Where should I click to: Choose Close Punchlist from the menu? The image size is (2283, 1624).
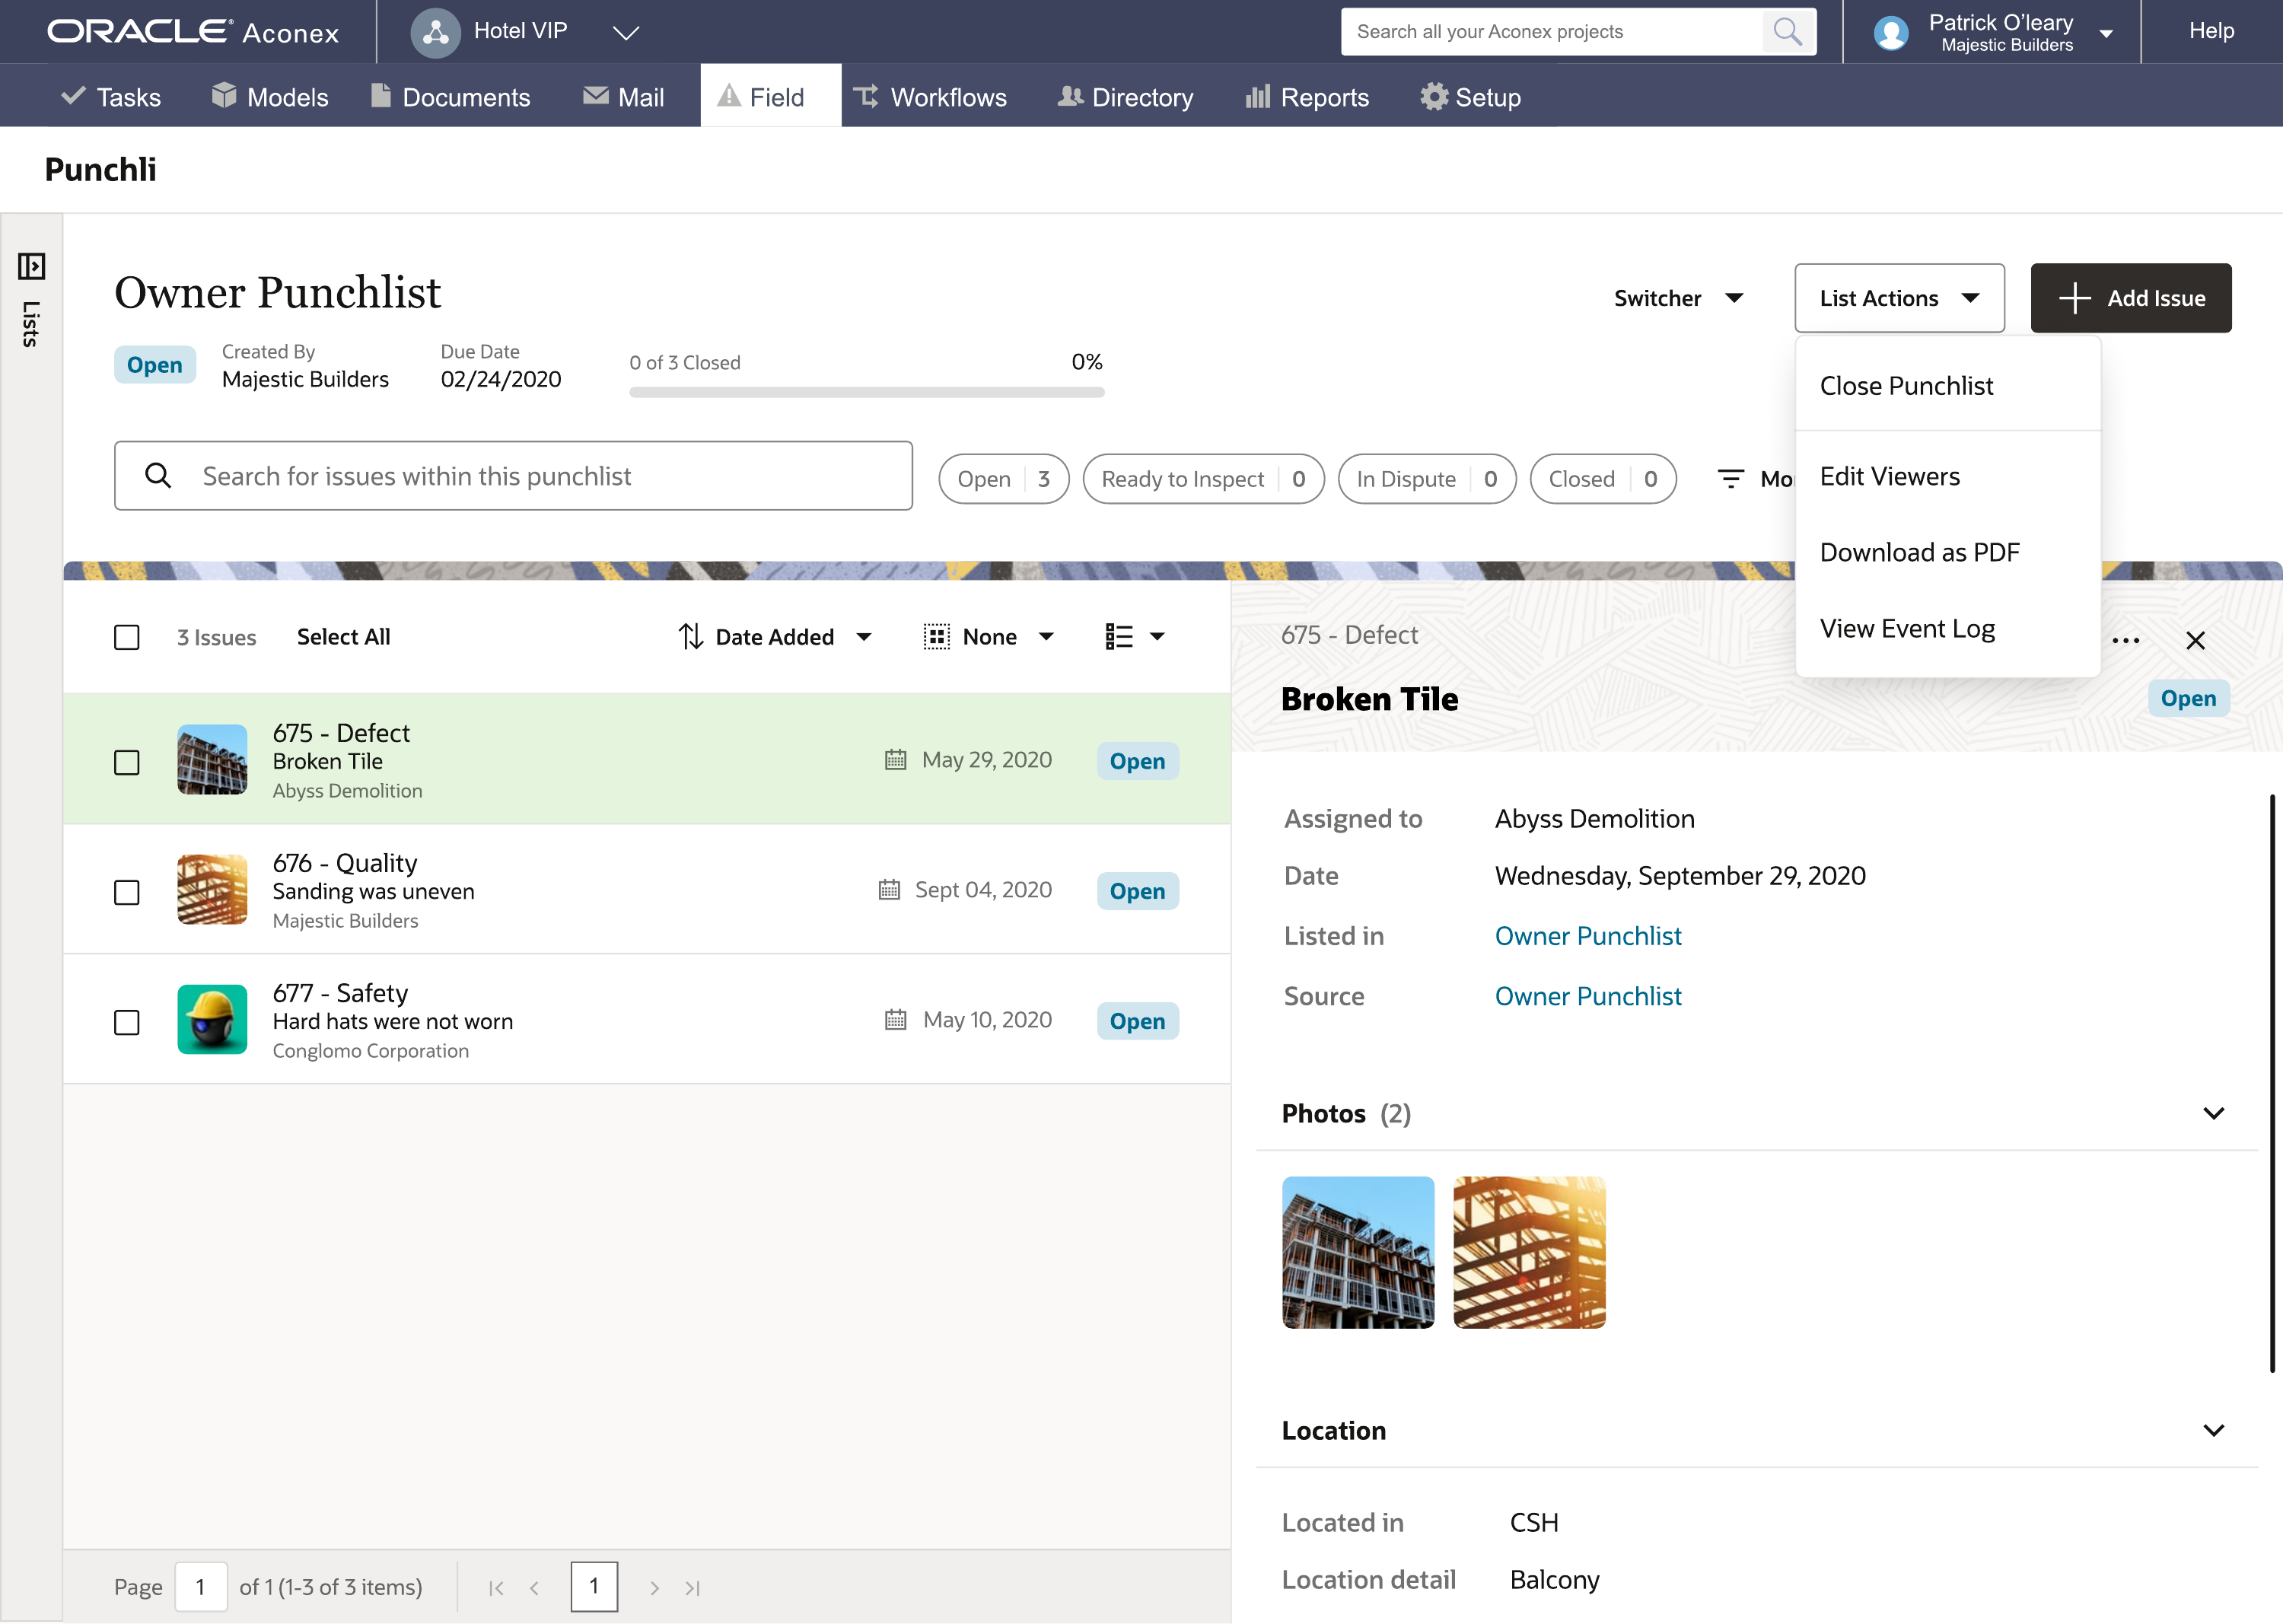pos(1947,386)
